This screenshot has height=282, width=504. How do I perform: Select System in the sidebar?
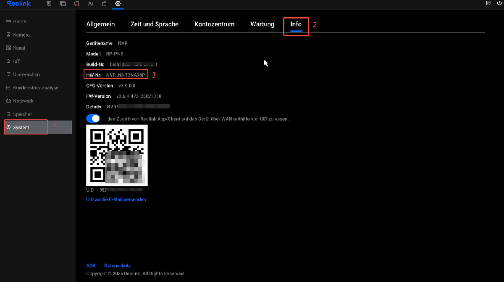click(x=38, y=127)
